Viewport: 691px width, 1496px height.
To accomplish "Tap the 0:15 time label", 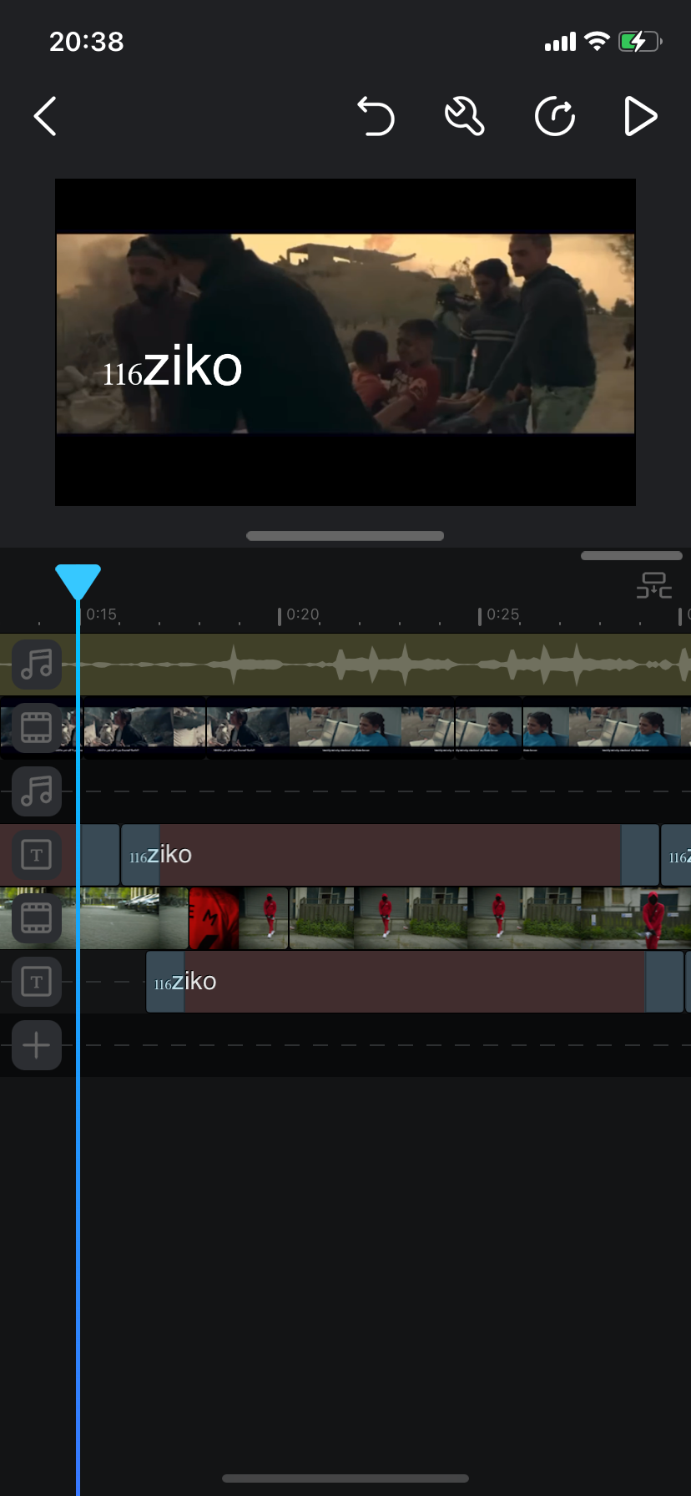I will point(102,614).
